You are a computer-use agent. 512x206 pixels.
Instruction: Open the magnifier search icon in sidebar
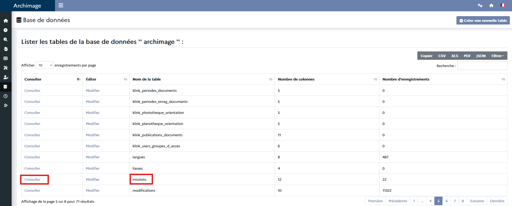[6, 40]
